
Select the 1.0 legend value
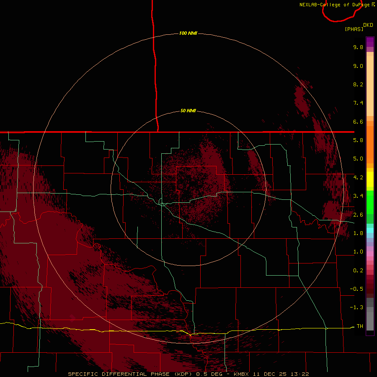coord(358,252)
